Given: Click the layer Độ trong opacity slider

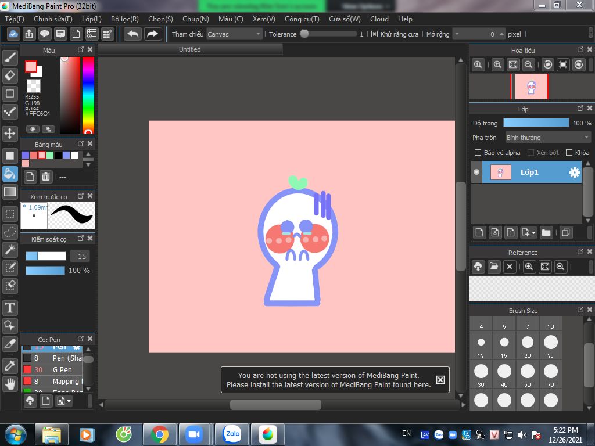Looking at the screenshot, I should pos(536,123).
